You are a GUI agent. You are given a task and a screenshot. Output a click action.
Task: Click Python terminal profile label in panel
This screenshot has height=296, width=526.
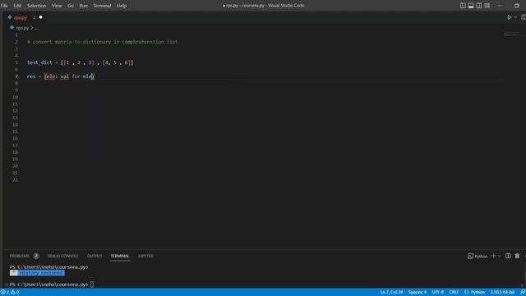pos(478,256)
